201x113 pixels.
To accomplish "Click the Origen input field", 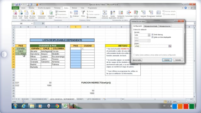I will tap(151, 46).
